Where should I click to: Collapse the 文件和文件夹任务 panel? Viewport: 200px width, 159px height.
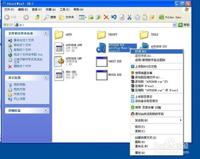(46, 33)
